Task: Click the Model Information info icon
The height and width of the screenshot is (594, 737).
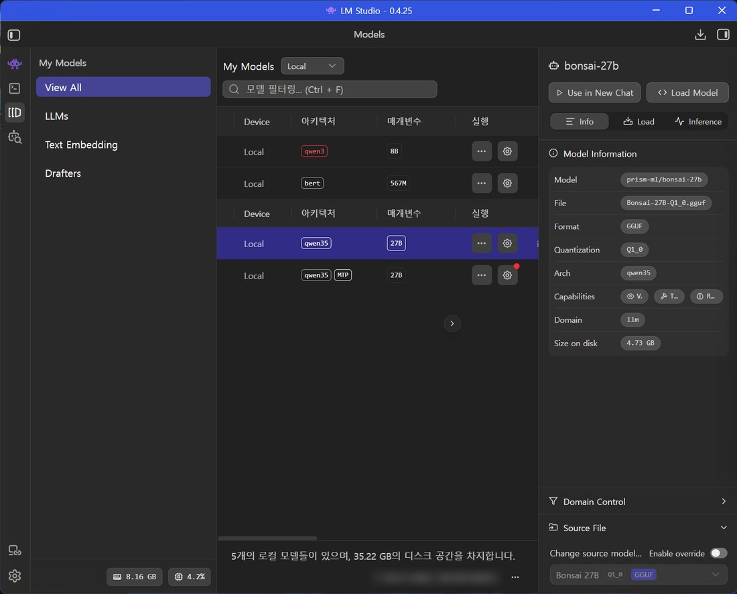Action: tap(553, 153)
